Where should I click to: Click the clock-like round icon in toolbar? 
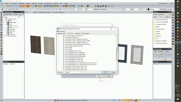click(82, 6)
